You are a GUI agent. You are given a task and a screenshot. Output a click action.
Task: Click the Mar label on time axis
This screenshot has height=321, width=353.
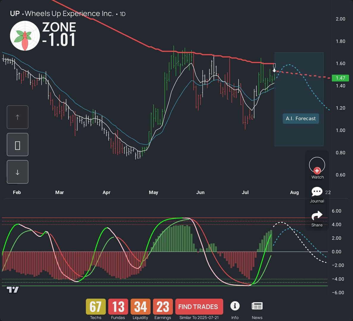(x=60, y=193)
